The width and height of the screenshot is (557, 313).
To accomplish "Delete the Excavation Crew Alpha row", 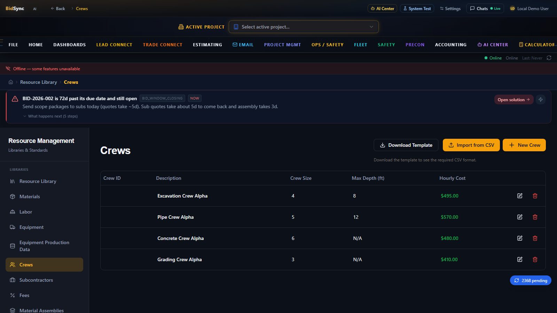I will click(x=535, y=196).
